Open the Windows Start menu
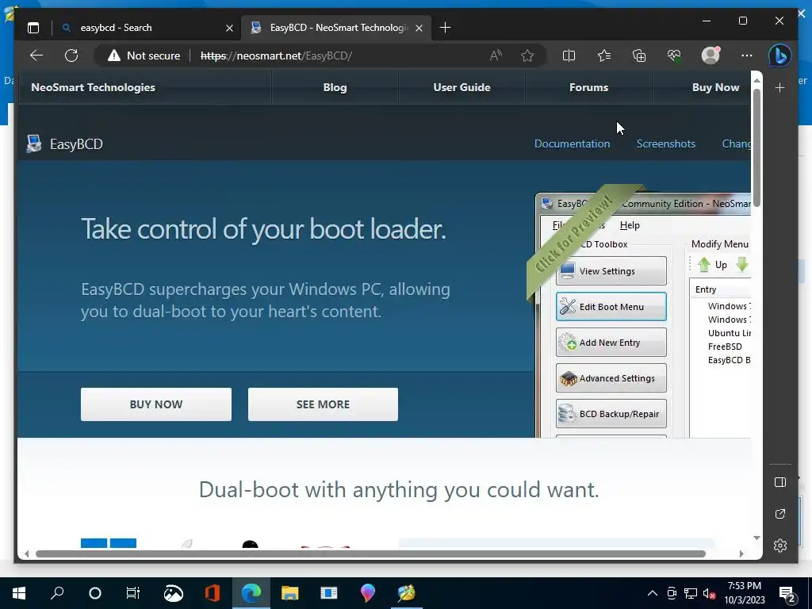Screen dimensions: 812x609 click(19, 593)
